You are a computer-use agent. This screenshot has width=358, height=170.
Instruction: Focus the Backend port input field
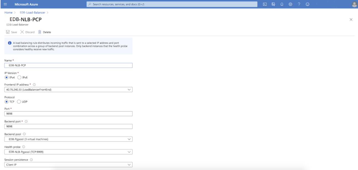point(69,126)
